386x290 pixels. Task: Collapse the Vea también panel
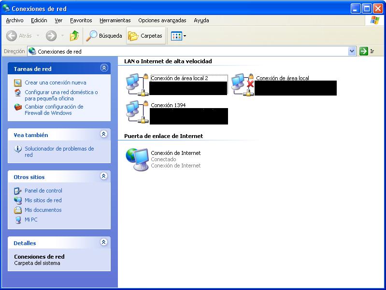(104, 134)
